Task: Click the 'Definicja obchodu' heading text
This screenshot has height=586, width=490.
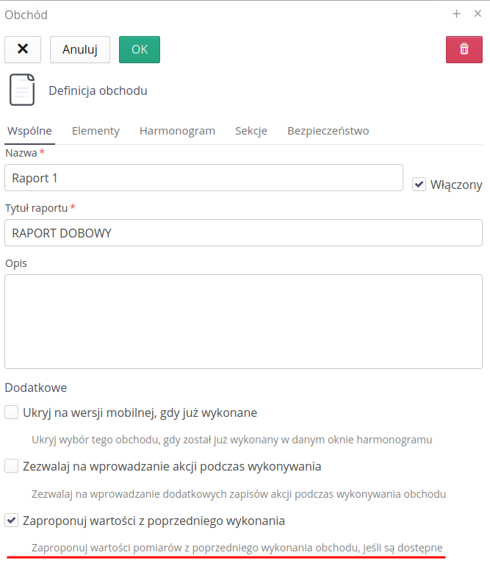Action: click(x=98, y=91)
